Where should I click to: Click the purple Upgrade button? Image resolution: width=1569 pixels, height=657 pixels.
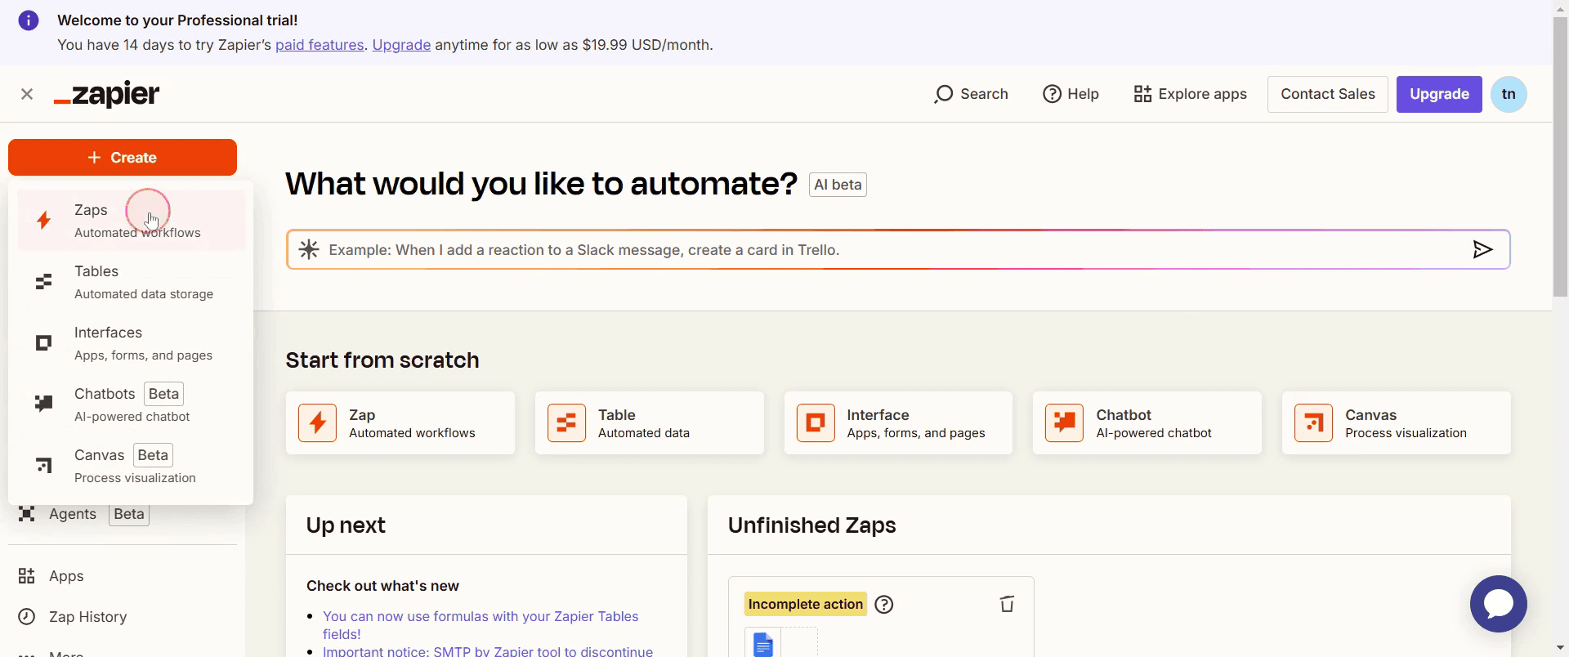(x=1439, y=94)
